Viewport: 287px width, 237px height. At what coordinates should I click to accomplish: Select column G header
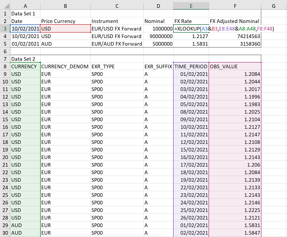tap(273, 6)
